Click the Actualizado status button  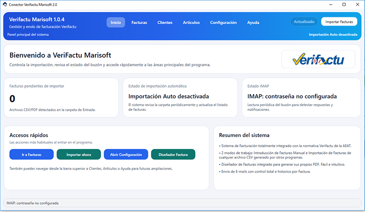tap(304, 21)
